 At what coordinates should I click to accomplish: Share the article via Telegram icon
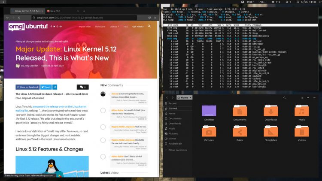tap(55, 87)
